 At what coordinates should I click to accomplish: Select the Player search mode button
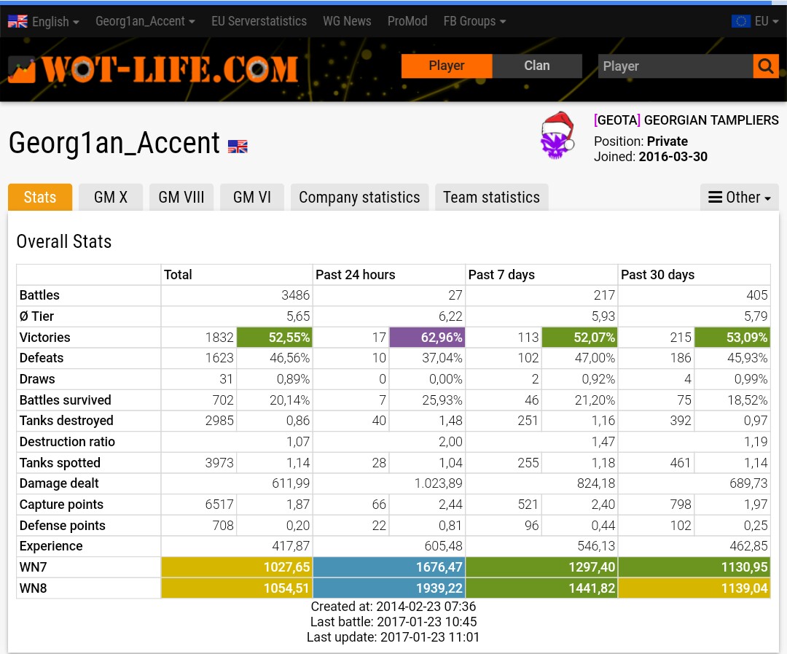click(x=447, y=66)
